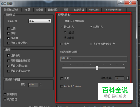Click the 强度/衰减 field showing 1.0
140x107 pixels.
click(119, 78)
